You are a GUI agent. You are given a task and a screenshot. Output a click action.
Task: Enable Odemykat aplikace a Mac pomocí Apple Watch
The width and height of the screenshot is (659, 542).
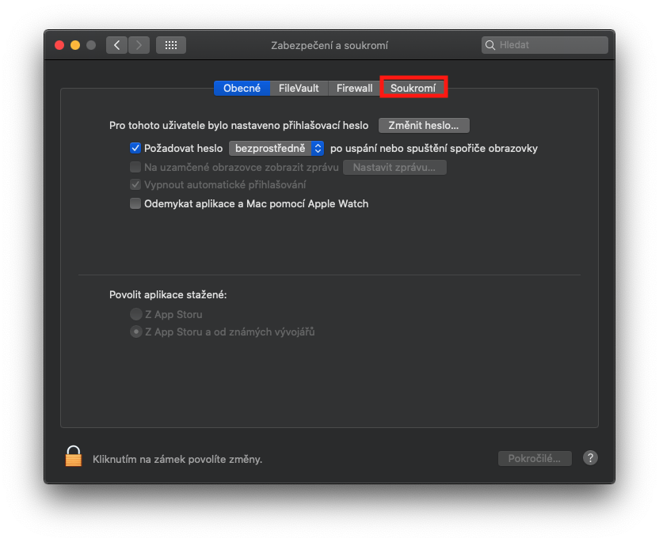point(135,203)
